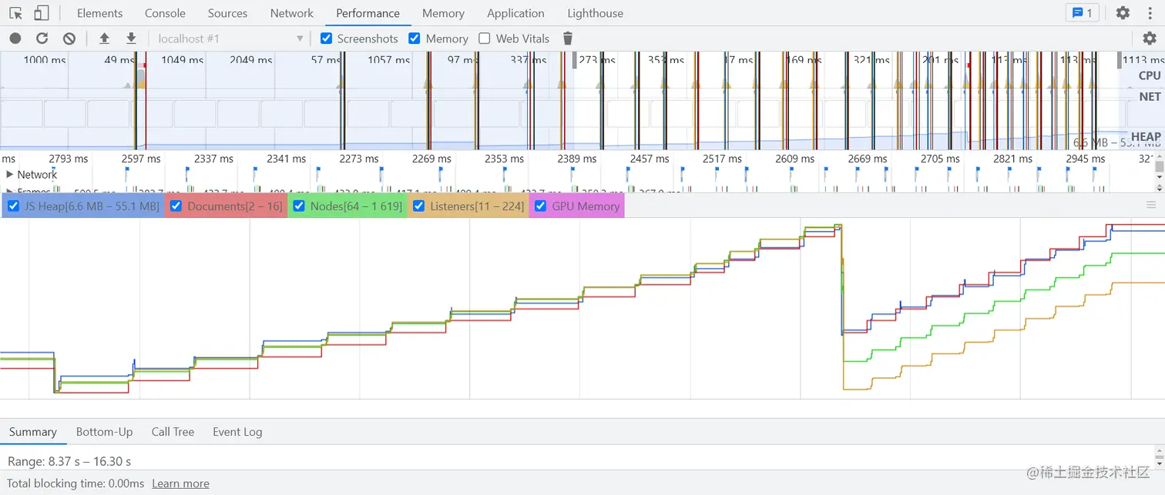Save the profile using the download icon

pos(131,38)
